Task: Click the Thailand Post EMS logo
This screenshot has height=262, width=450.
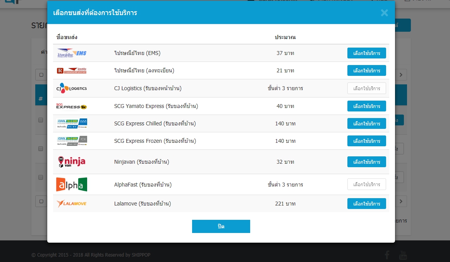Action: [72, 53]
